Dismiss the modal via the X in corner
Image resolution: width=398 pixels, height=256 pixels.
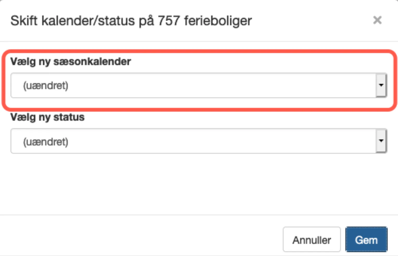coord(377,20)
